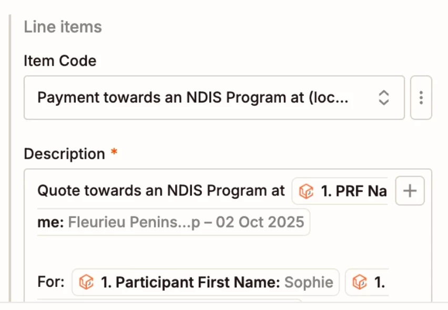The image size is (448, 310).
Task: Click the 'Line items' section heading
Action: (x=63, y=27)
